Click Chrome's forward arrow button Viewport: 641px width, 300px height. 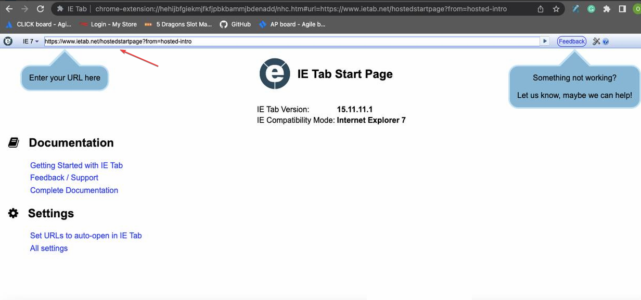click(24, 9)
